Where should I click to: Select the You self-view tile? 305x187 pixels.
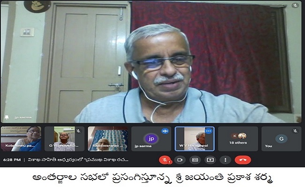(x=282, y=139)
